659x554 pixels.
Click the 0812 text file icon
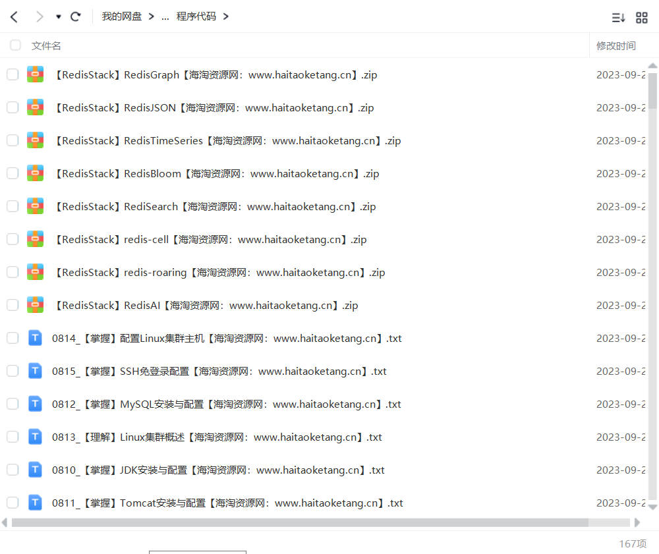(36, 404)
